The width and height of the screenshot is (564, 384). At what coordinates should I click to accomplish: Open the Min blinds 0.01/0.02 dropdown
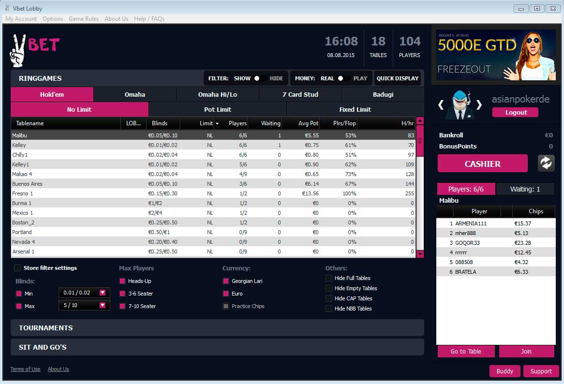coord(84,293)
